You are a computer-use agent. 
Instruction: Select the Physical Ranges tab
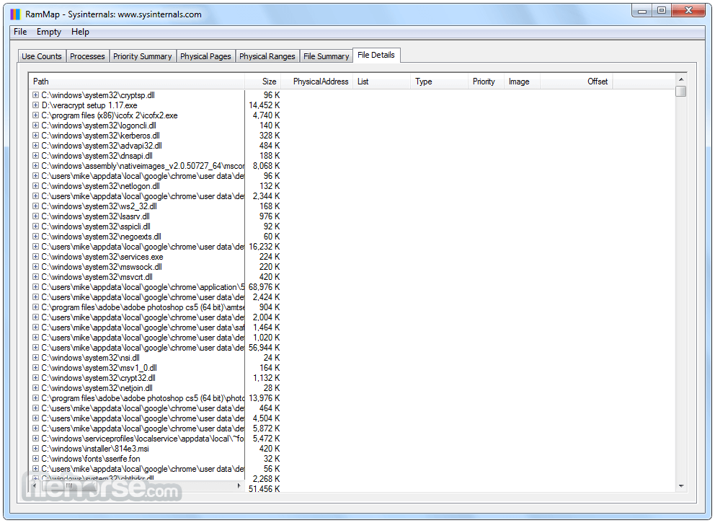pos(267,56)
